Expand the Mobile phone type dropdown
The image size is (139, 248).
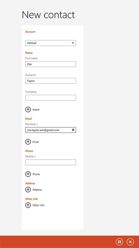[x=31, y=157]
